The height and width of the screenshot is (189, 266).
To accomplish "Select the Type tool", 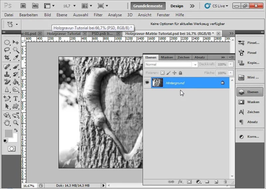I will [x=16, y=98].
